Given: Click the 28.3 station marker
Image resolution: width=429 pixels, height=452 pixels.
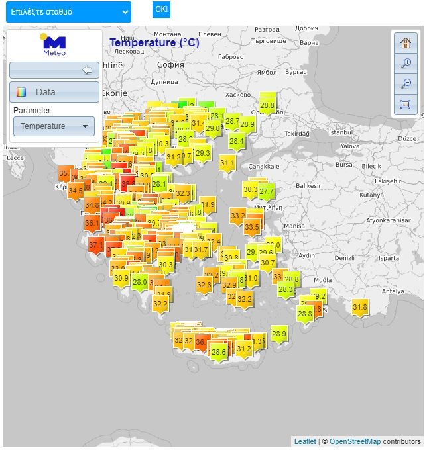Looking at the screenshot, I should point(285,290).
